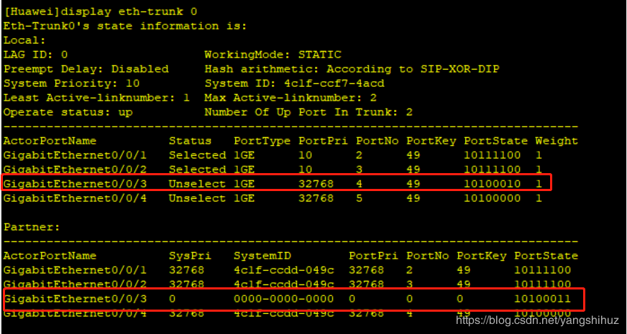Click 'Selected' status of GigabitEthernet0/0/1
This screenshot has width=627, height=334.
pyautogui.click(x=197, y=155)
